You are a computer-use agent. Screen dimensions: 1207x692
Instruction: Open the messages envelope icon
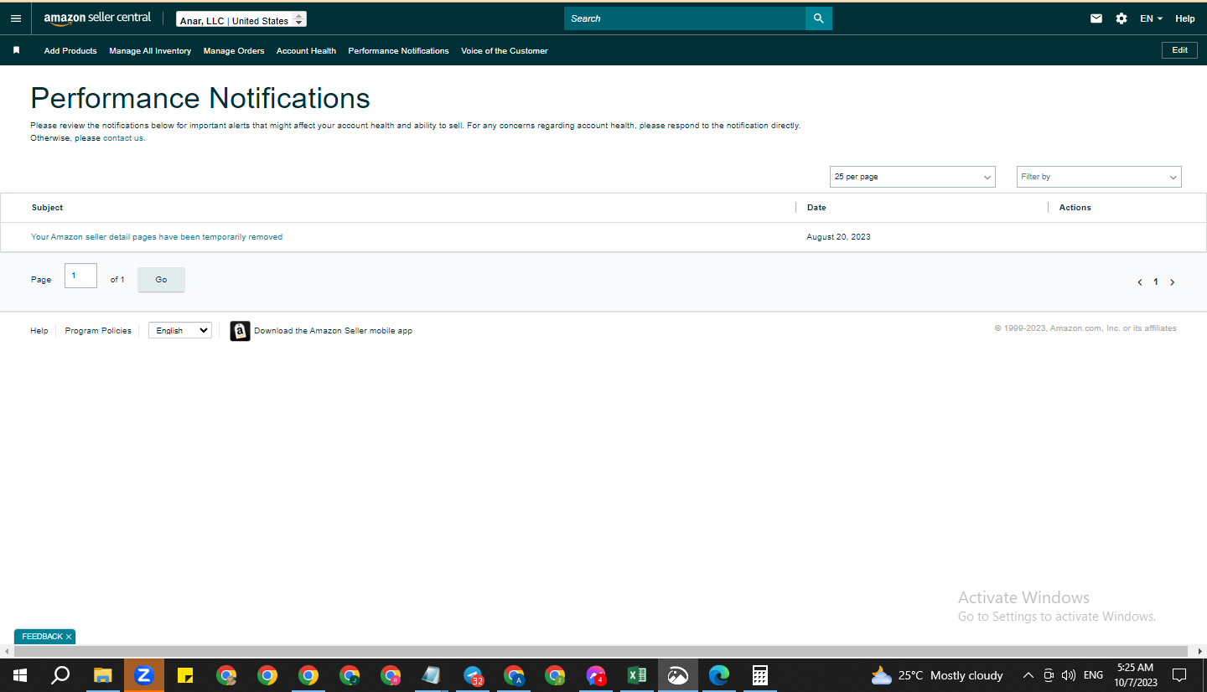(1096, 18)
